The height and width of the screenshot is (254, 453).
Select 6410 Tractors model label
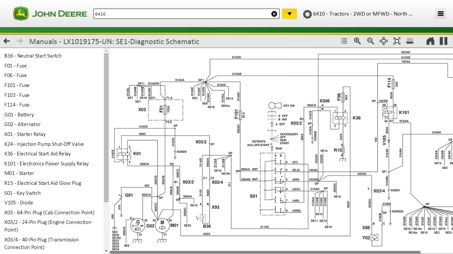(x=363, y=14)
